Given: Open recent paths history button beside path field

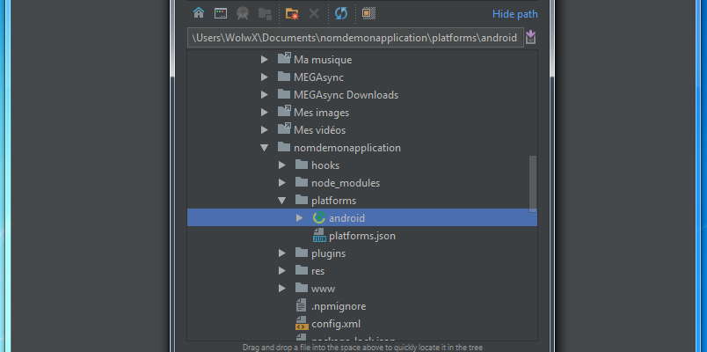Looking at the screenshot, I should [x=530, y=38].
